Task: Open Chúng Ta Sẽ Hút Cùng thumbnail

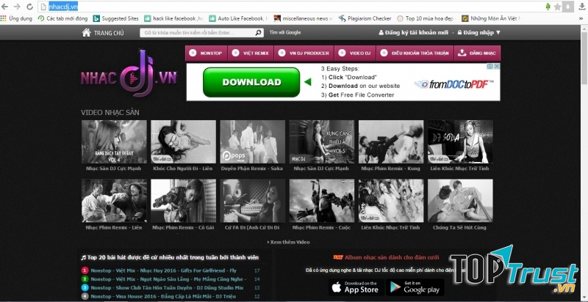Action: coord(460,201)
